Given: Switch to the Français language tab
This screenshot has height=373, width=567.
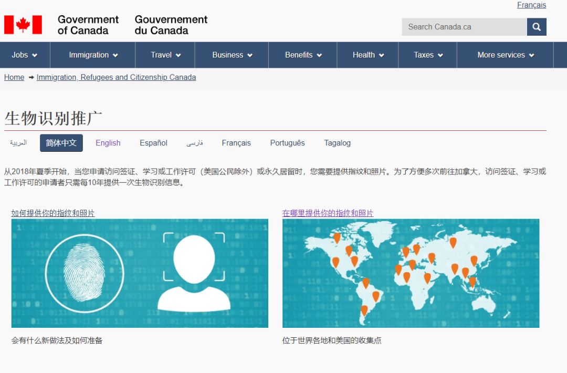Looking at the screenshot, I should (x=236, y=143).
